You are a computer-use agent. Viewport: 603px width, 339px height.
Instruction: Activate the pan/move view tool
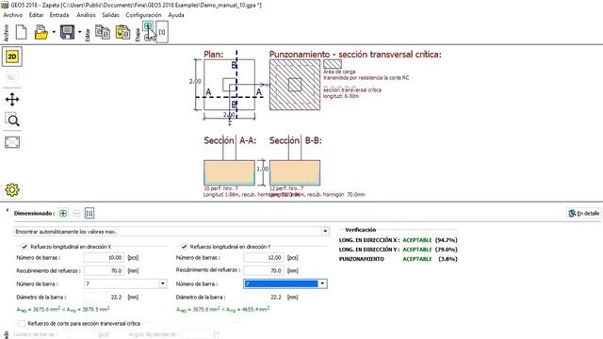coord(12,99)
